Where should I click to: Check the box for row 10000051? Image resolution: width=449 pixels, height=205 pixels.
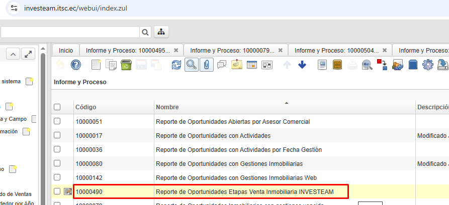point(57,121)
